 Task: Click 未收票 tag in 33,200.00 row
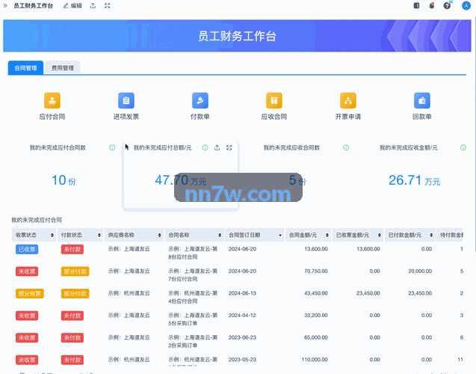point(27,316)
